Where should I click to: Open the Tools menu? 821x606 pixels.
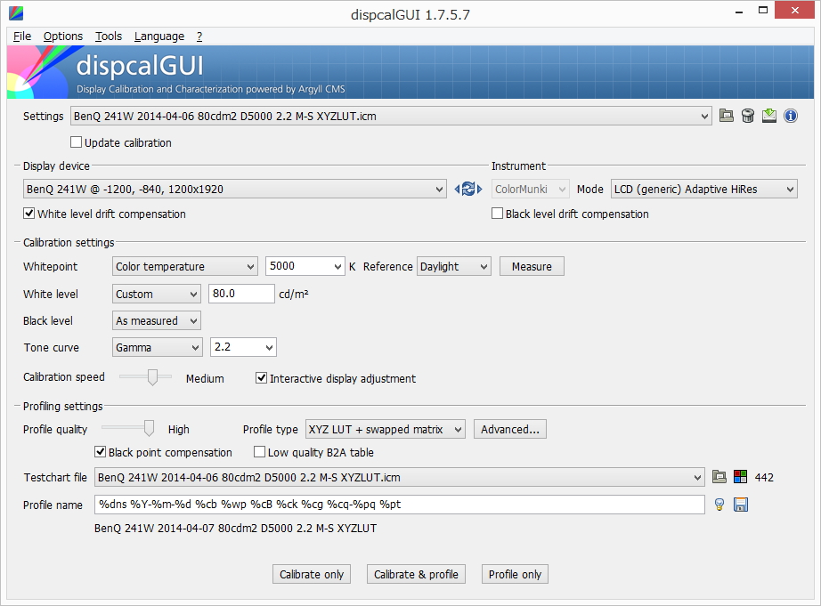pos(109,36)
